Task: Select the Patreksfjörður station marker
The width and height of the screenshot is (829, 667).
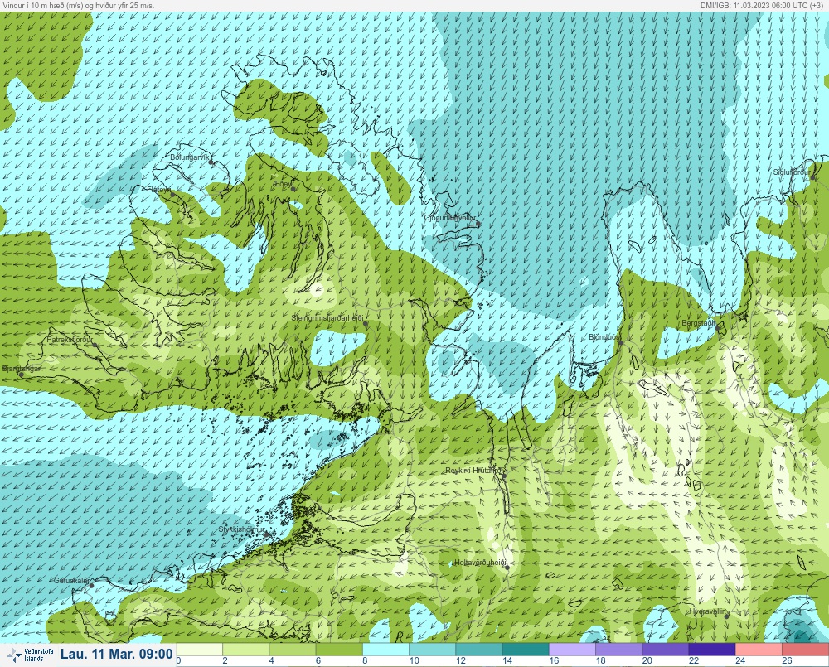Action: click(x=95, y=345)
